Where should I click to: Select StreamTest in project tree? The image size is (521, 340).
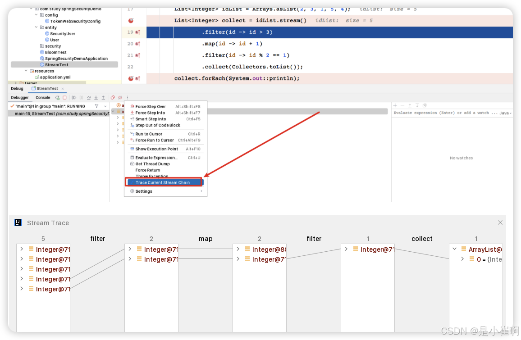tap(64, 65)
